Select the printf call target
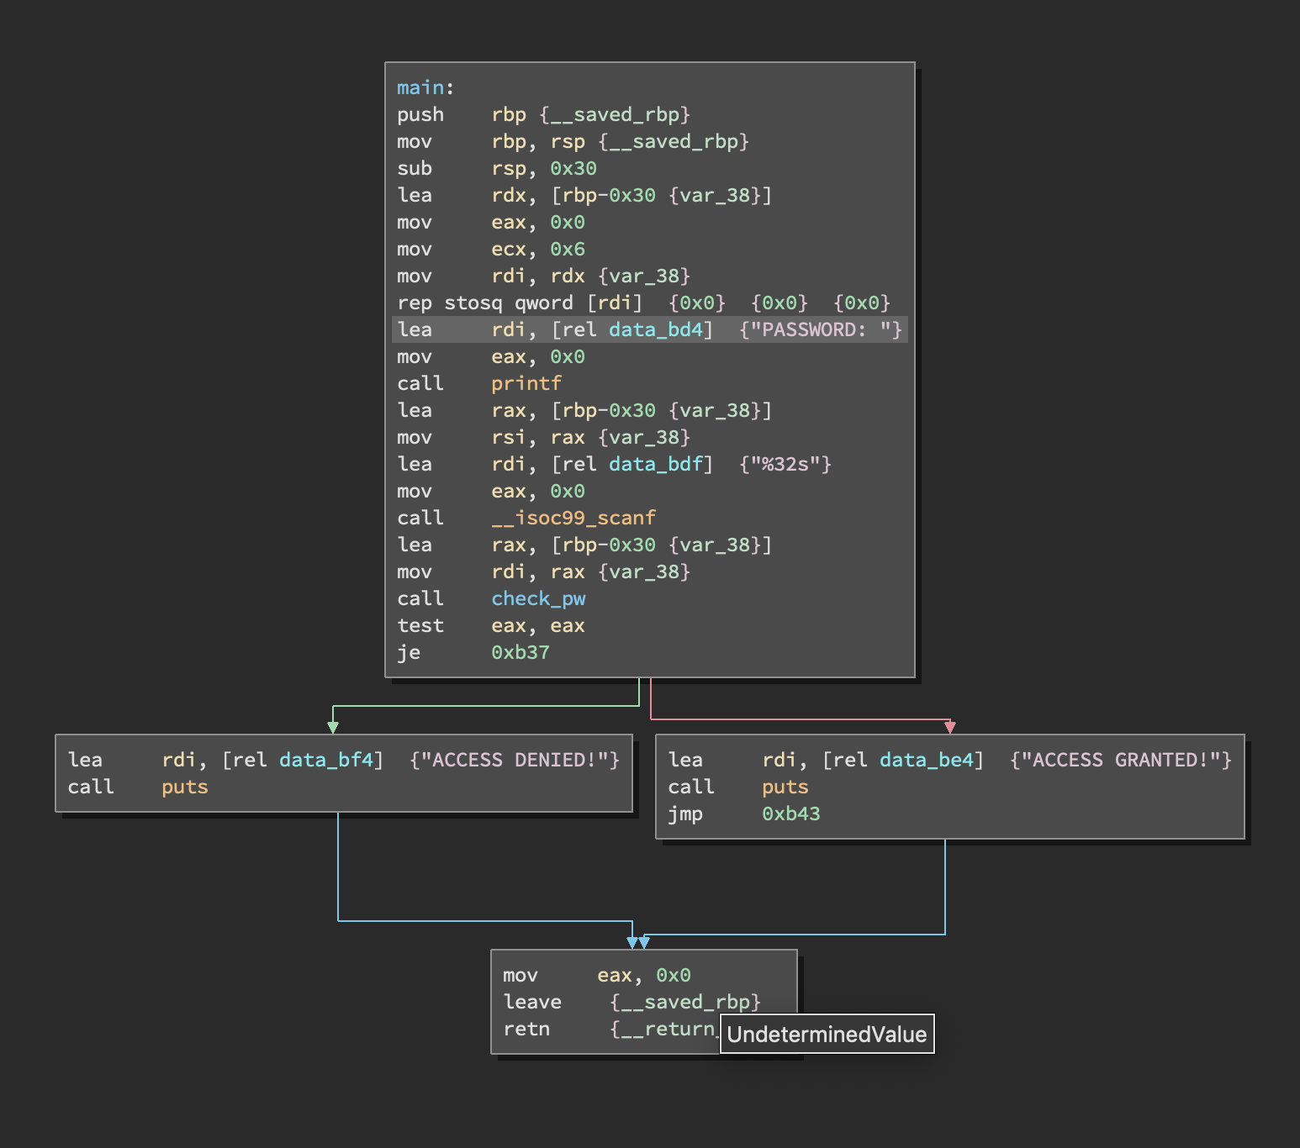 coord(526,383)
